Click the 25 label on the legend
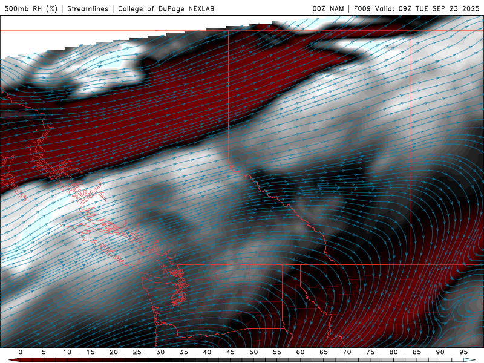Screen dimensions: 484x363 coord(137,352)
